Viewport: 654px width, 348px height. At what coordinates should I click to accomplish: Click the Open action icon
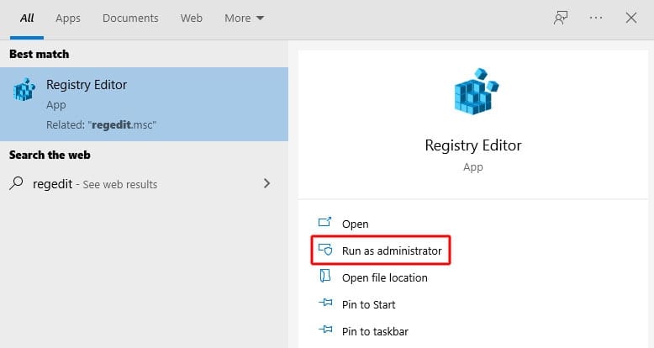[x=325, y=222]
